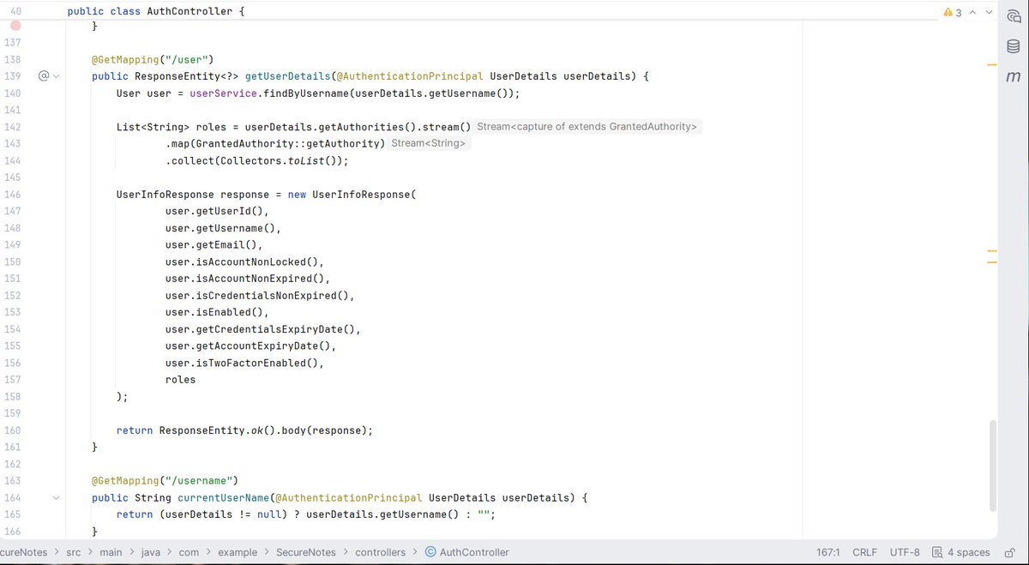This screenshot has height=565, width=1029.
Task: Click 'Collectors.toList()' on line 144
Action: [279, 160]
